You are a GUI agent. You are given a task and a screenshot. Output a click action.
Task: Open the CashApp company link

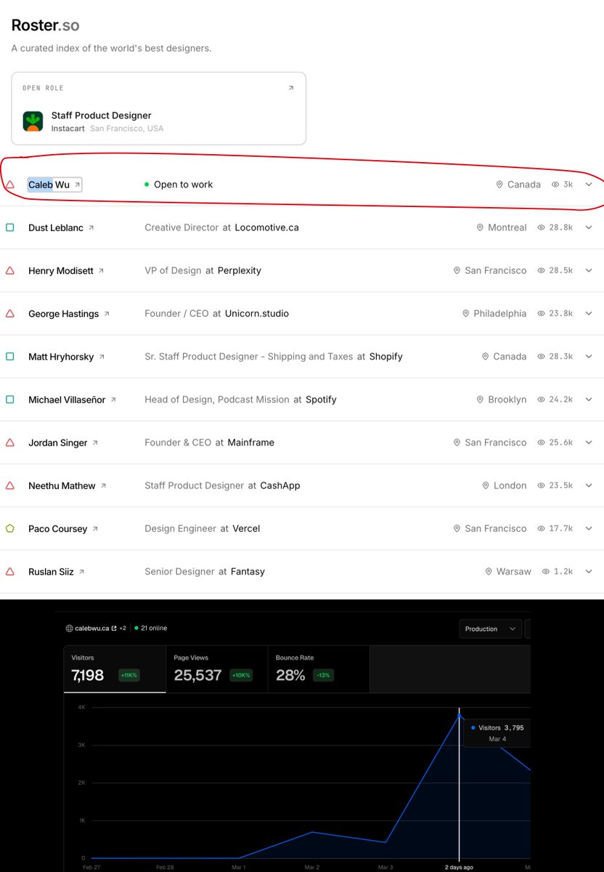click(280, 485)
